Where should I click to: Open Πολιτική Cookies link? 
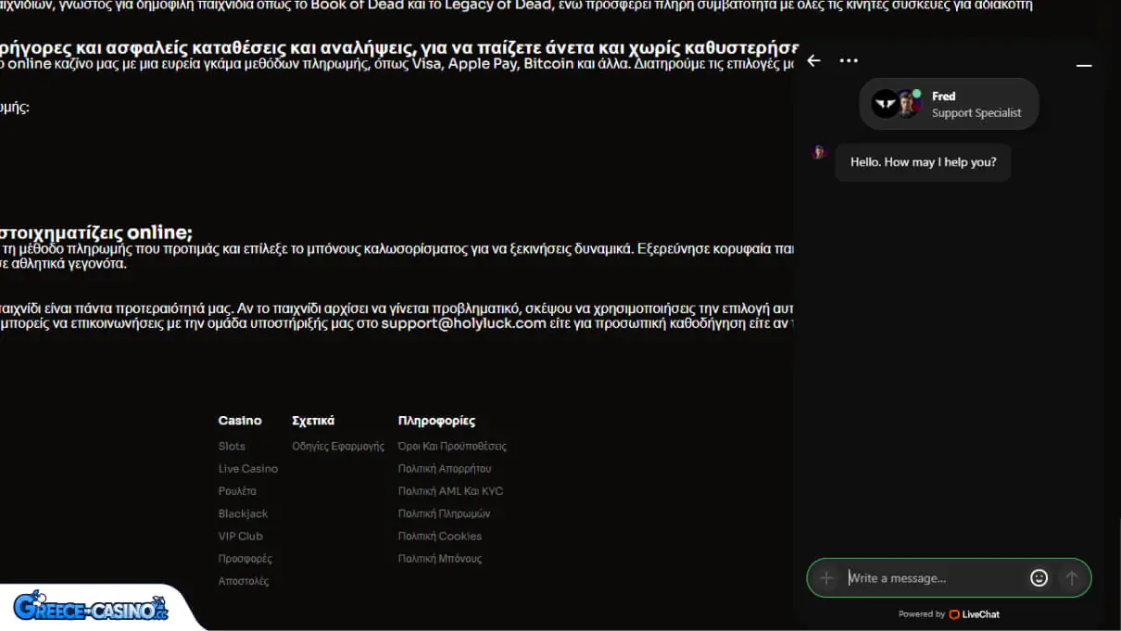pyautogui.click(x=440, y=536)
